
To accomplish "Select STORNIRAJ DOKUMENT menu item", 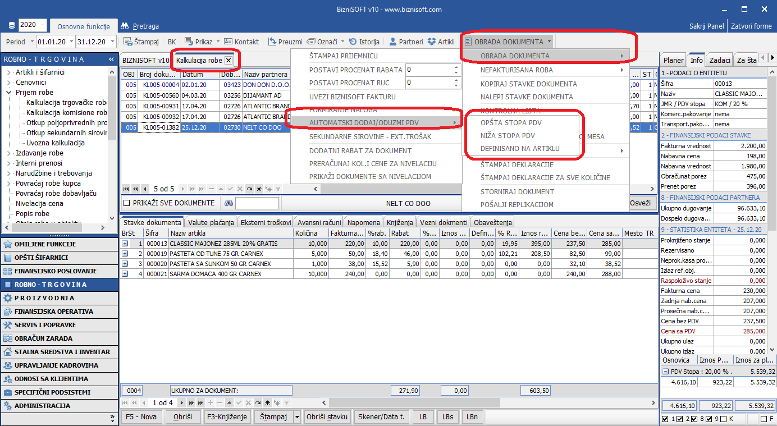I will coord(517,191).
